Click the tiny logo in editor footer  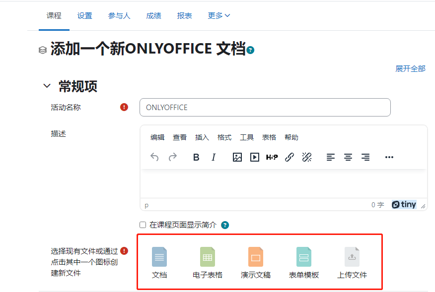pos(404,204)
